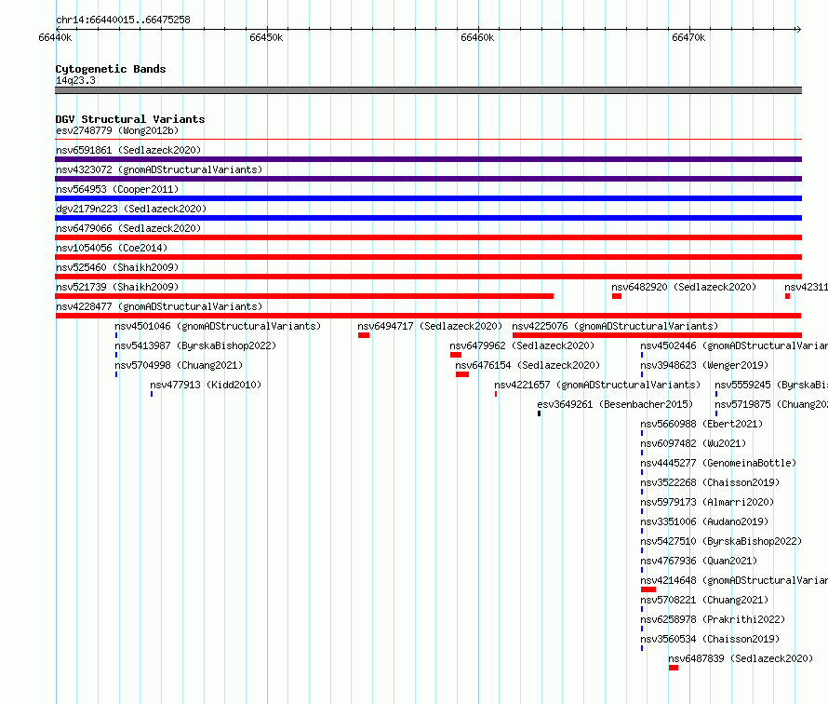This screenshot has width=828, height=704.
Task: Click red block under nsv6494717
Action: pyautogui.click(x=364, y=335)
